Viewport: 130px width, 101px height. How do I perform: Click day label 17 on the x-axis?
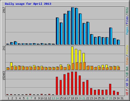(69, 98)
